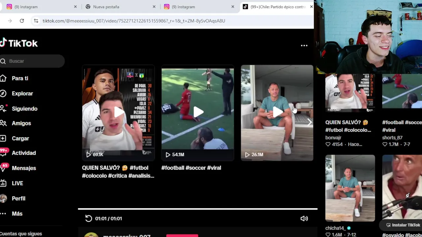422x237 pixels.
Task: Close the Nueva pestaña tab
Action: tap(154, 7)
